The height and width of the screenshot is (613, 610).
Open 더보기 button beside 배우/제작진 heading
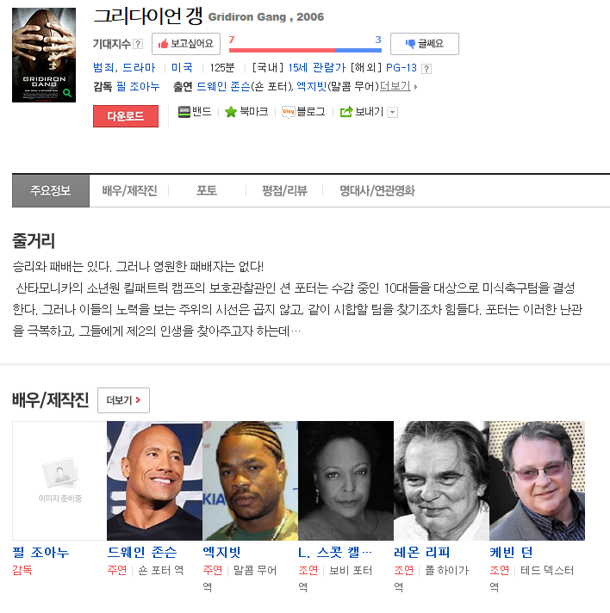[x=124, y=400]
